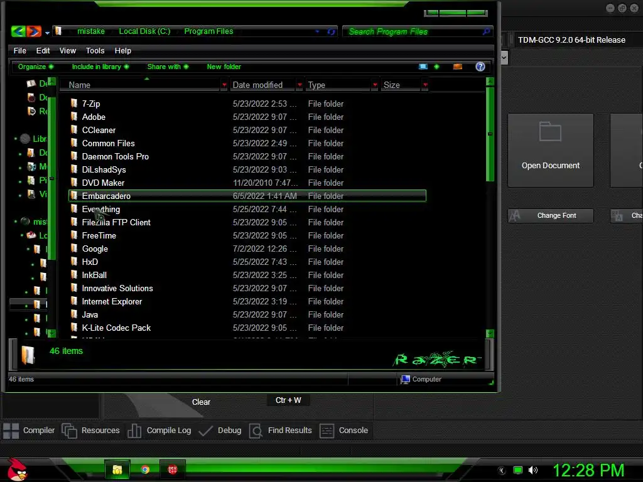The width and height of the screenshot is (643, 482).
Task: Select the CCleaner folder icon
Action: click(x=74, y=129)
